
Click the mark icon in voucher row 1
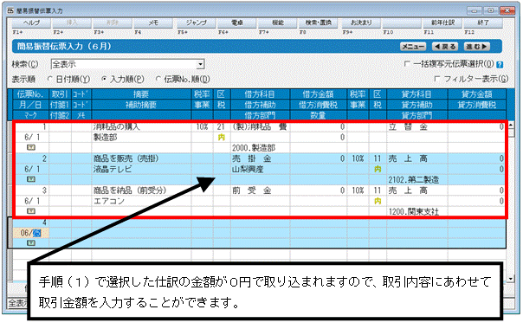30,147
